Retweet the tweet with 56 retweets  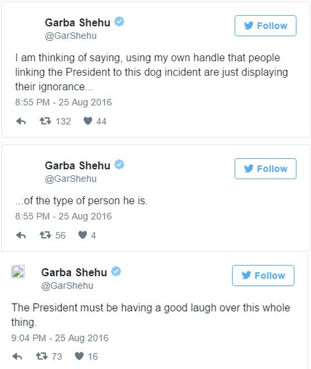45,235
